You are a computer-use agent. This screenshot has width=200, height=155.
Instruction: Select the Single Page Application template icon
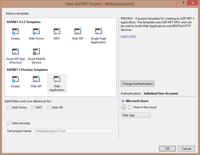[x=98, y=31]
